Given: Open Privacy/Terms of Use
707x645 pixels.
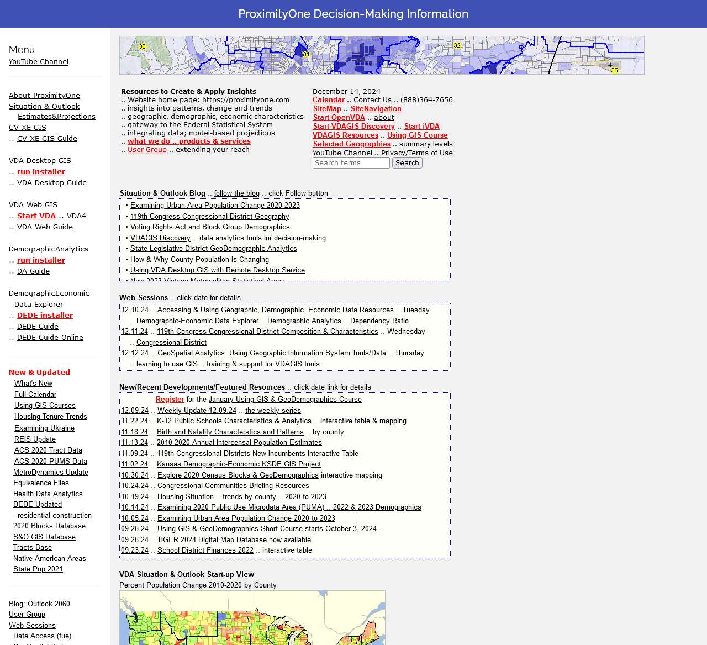Looking at the screenshot, I should [x=417, y=153].
